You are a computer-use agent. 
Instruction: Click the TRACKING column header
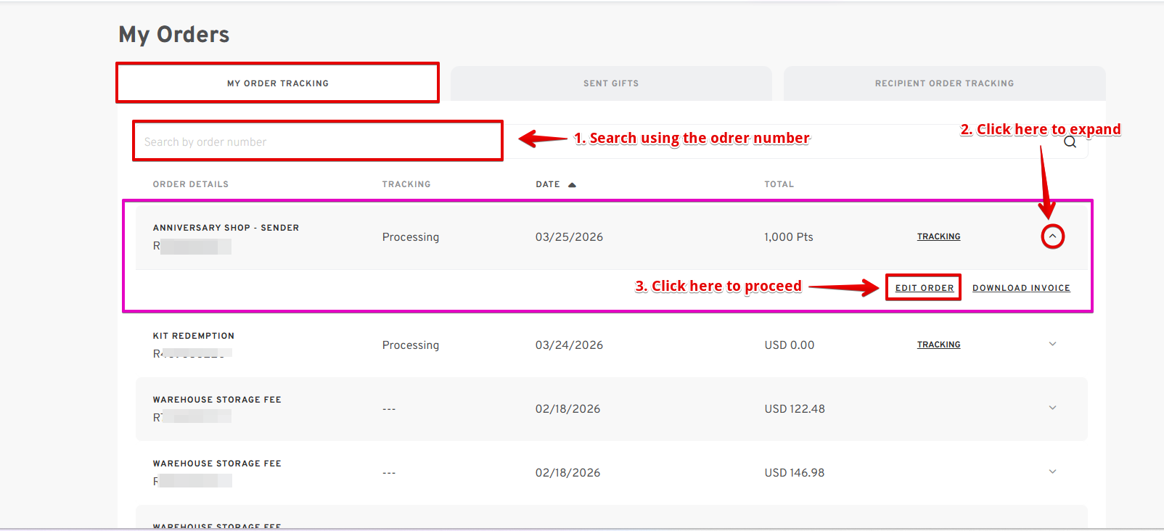tap(406, 185)
